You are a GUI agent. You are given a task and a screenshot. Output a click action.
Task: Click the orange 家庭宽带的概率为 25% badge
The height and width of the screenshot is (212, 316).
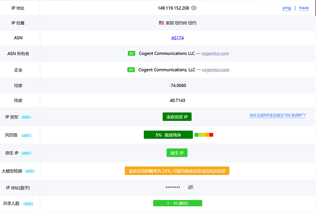(177, 171)
